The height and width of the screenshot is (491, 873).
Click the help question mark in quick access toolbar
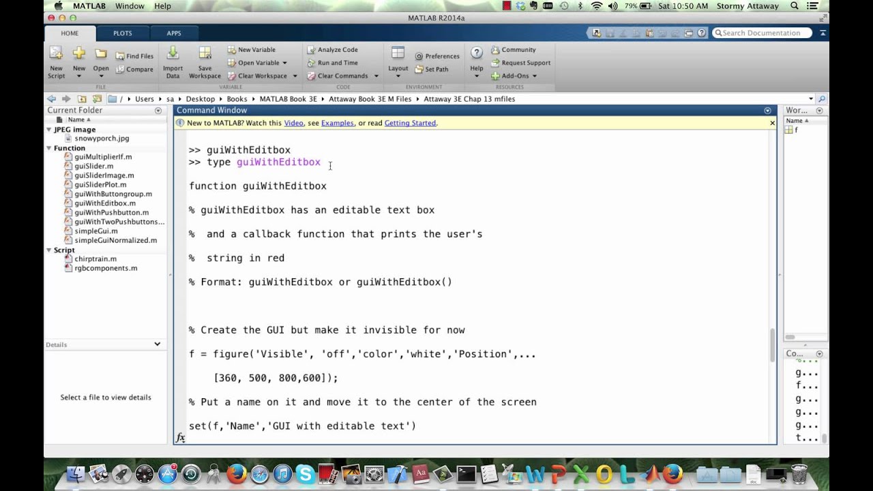[702, 33]
